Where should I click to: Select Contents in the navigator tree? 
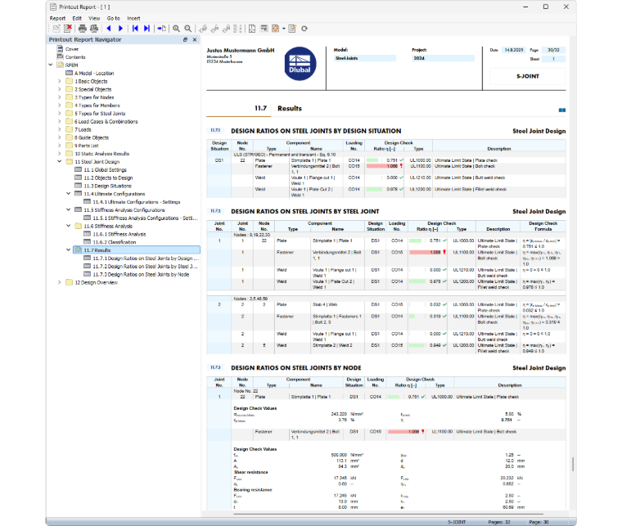click(x=75, y=57)
